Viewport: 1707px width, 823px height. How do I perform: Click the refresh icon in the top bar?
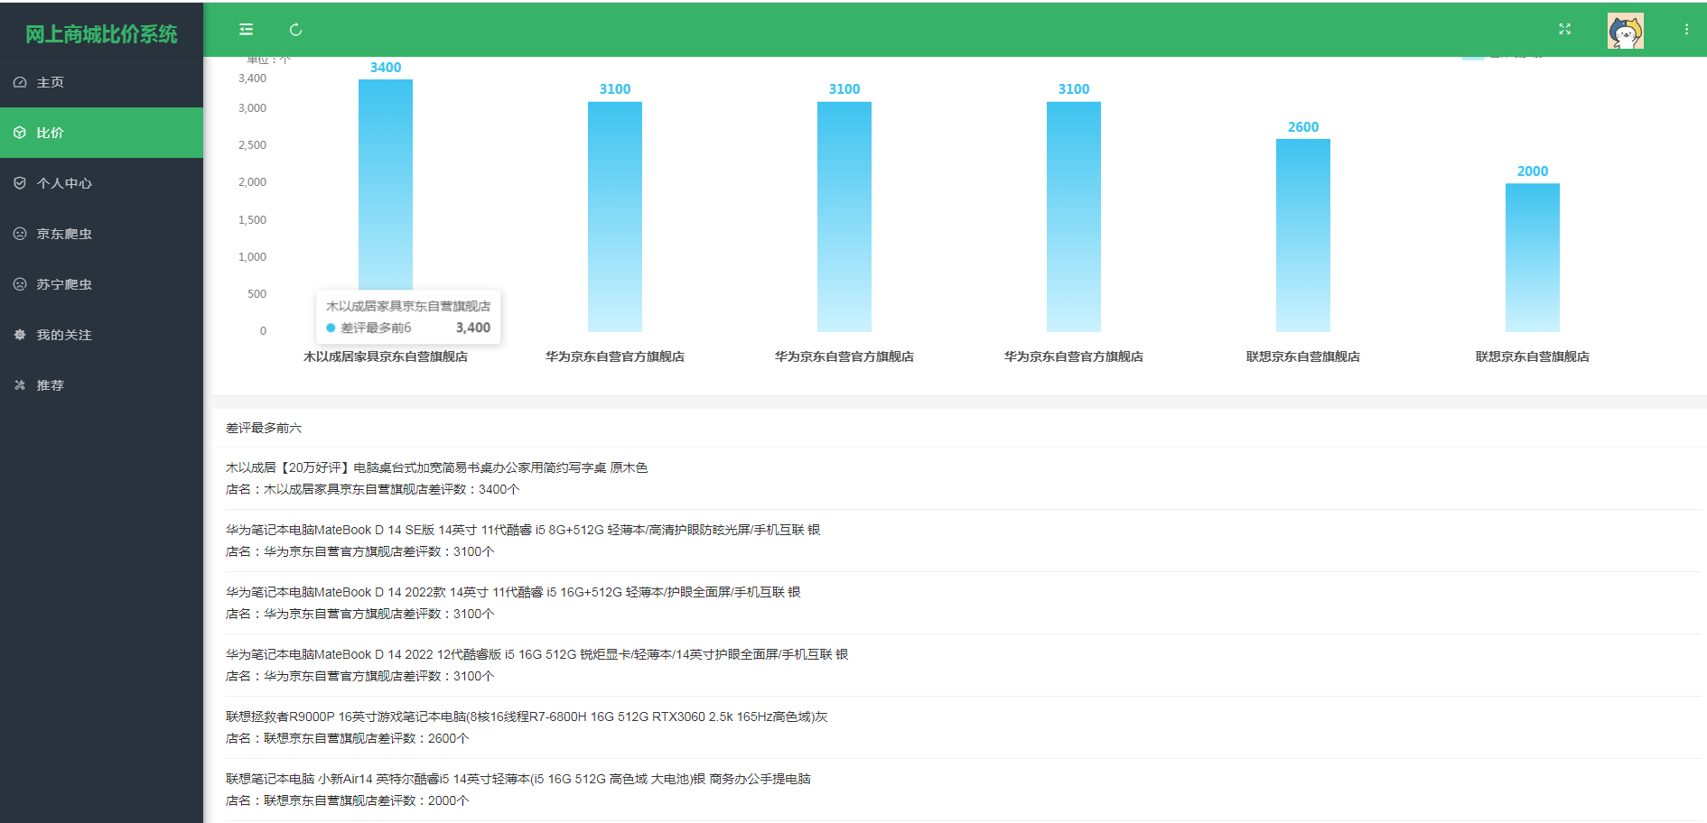tap(295, 30)
